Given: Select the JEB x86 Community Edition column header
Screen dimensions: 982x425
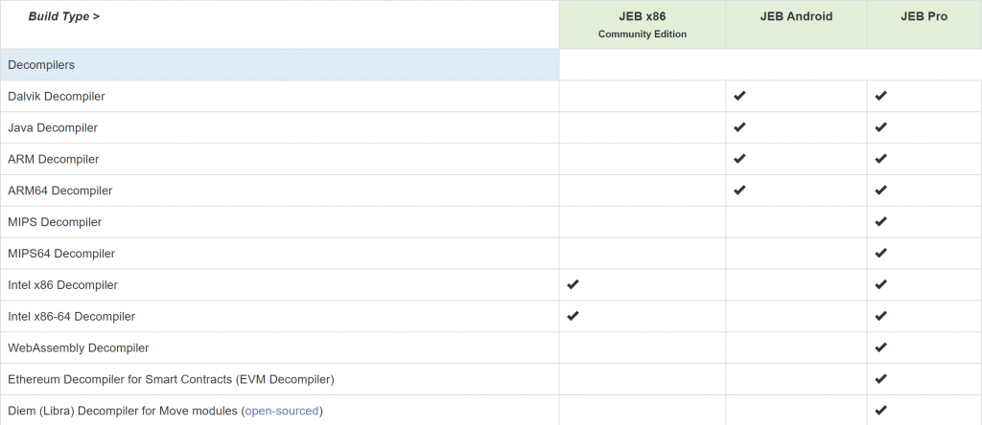Looking at the screenshot, I should (x=643, y=24).
